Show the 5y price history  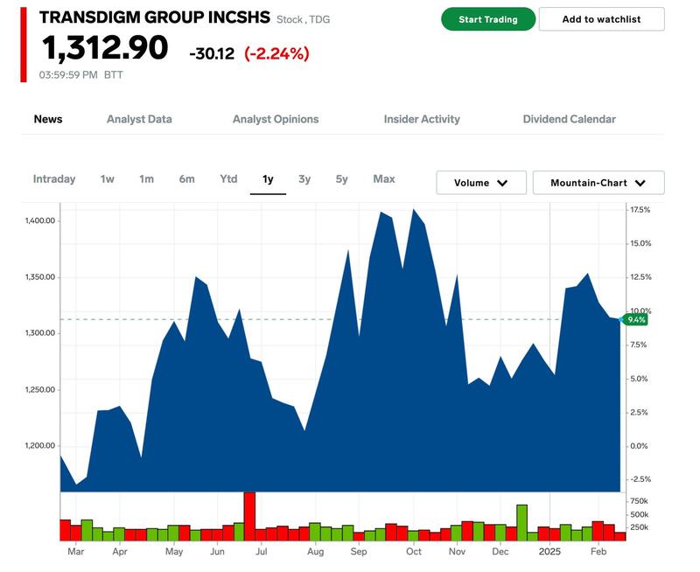coord(341,179)
